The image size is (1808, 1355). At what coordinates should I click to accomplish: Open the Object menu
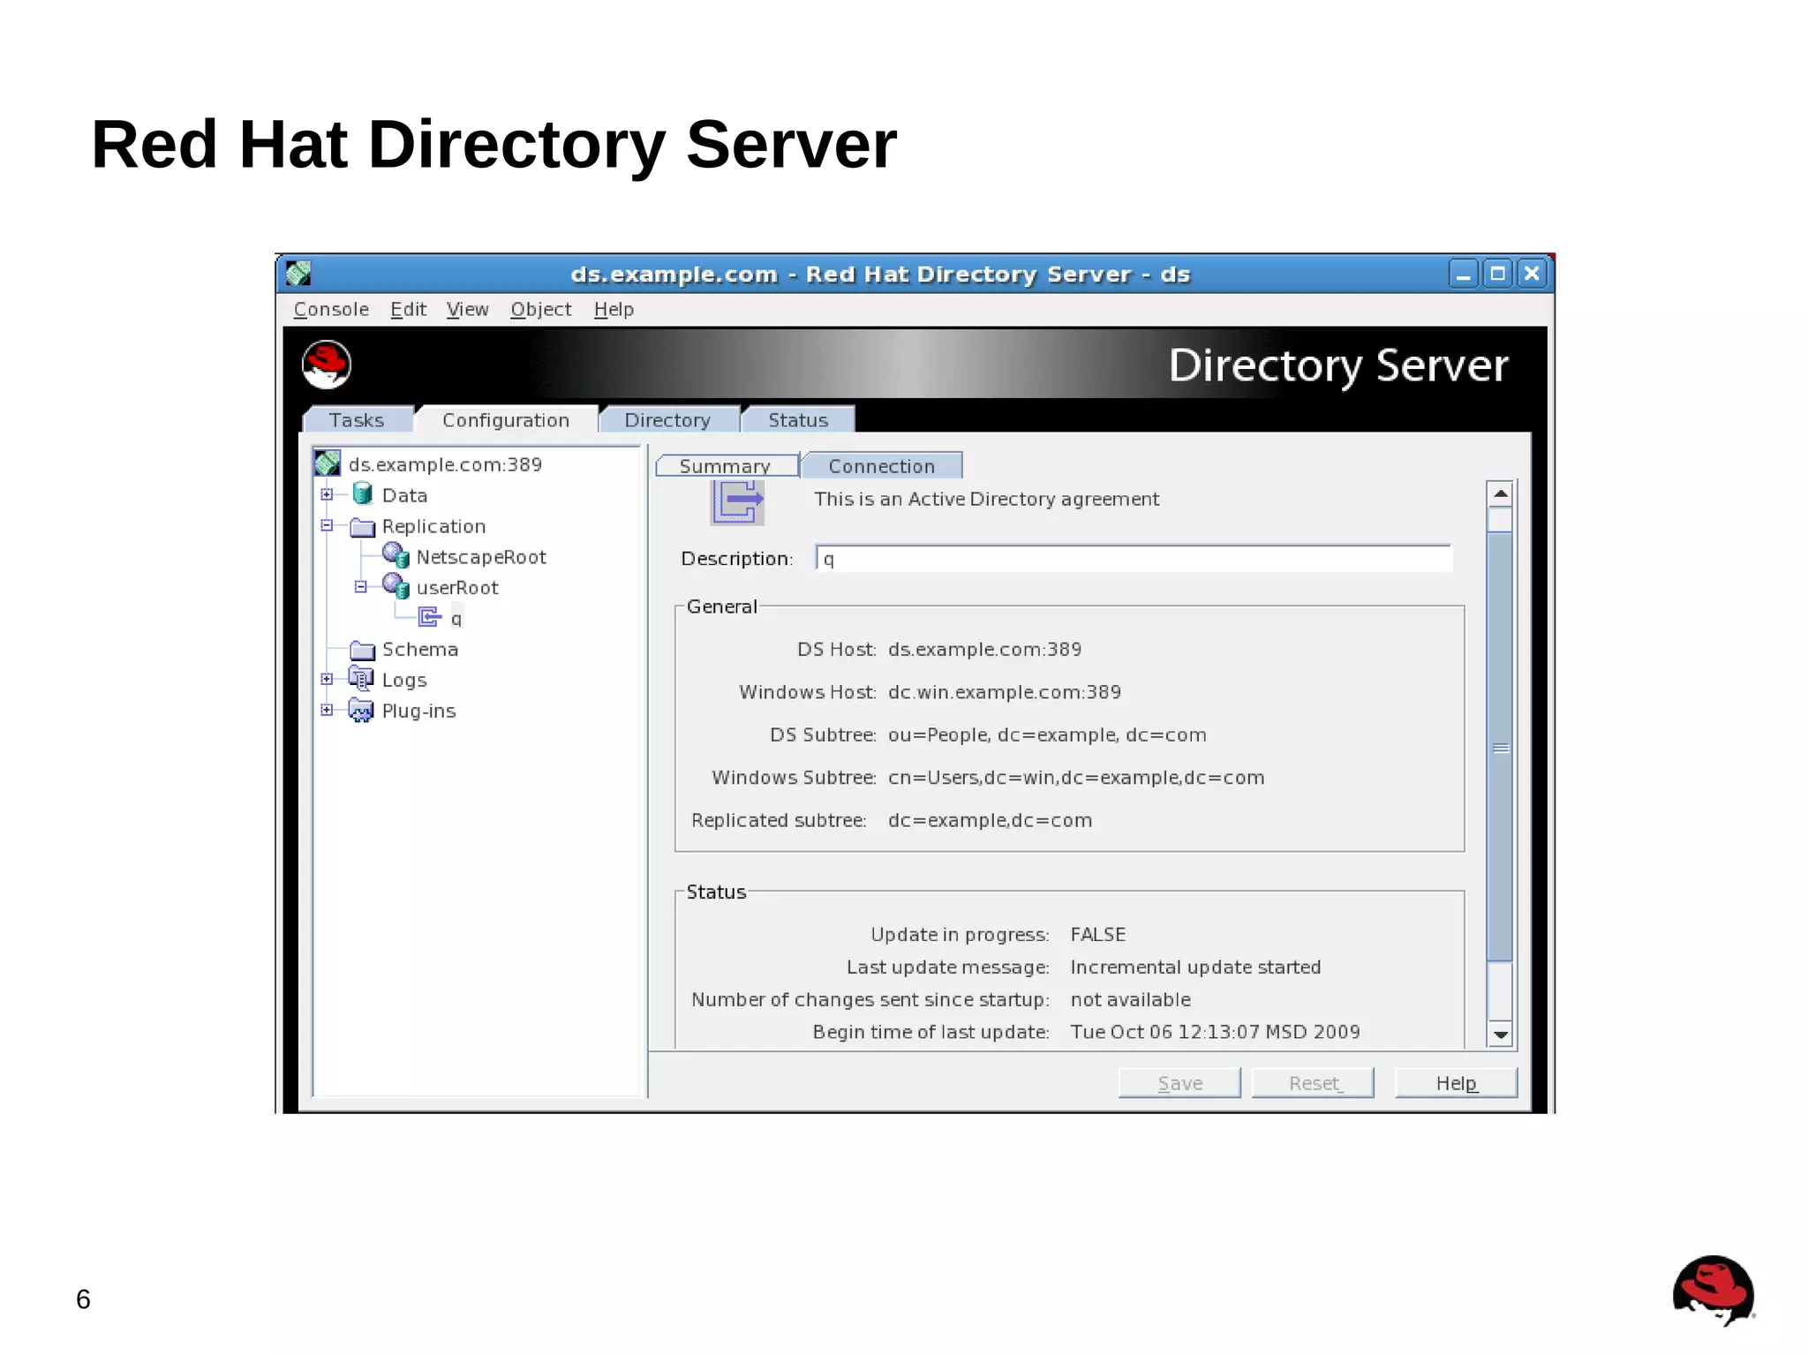(x=540, y=309)
